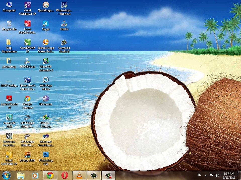Open the CorelDRAW X7 desktop shortcut

[27, 43]
